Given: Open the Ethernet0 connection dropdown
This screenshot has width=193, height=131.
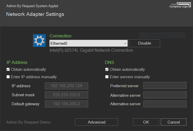Looking at the screenshot, I should (x=88, y=43).
